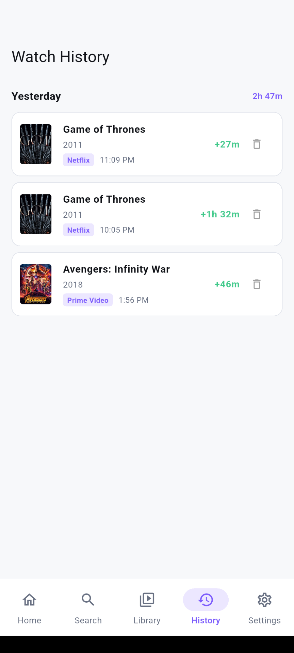
Task: Open the Avengers: Infinity War title
Action: (116, 269)
